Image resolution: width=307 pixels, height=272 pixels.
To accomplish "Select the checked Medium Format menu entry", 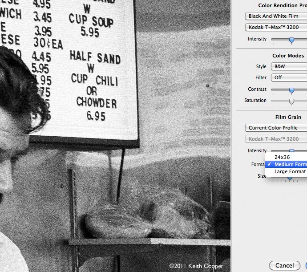I will tap(286, 164).
